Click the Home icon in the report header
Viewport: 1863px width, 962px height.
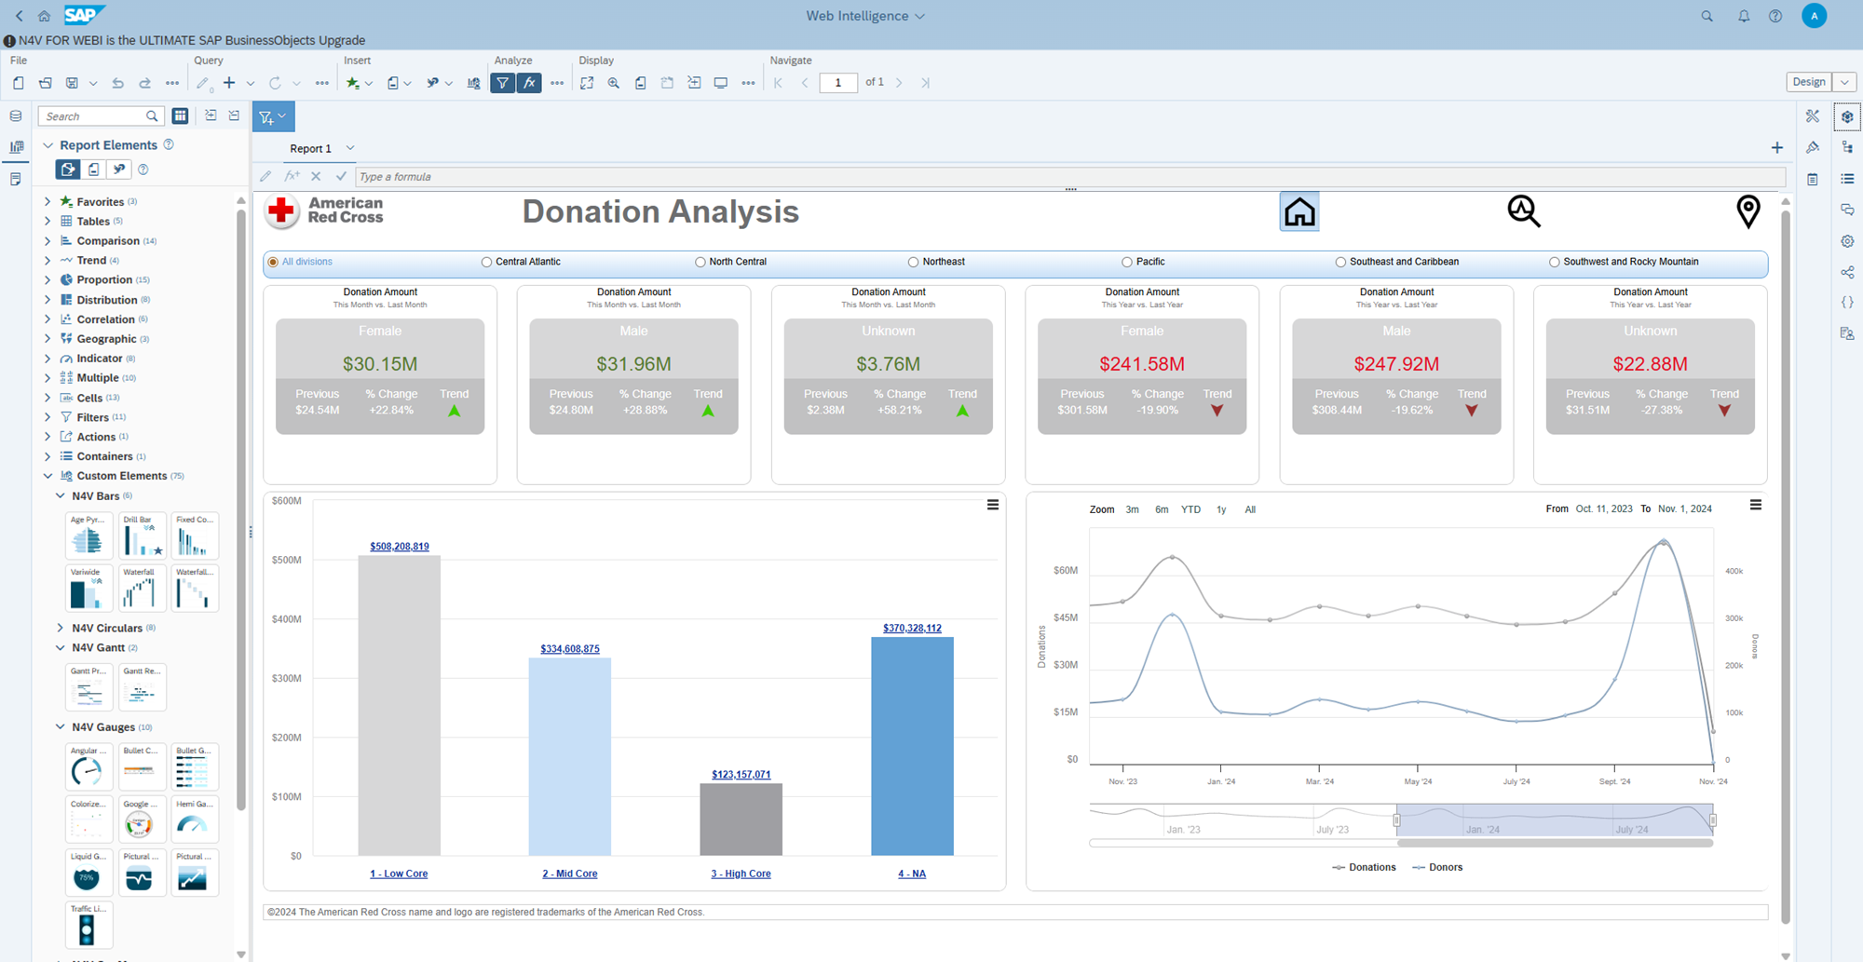(1299, 210)
